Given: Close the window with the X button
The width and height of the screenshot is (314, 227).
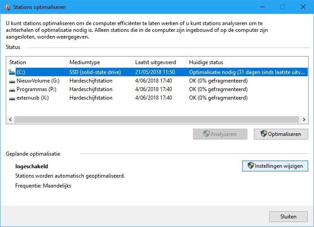Looking at the screenshot, I should coord(303,7).
